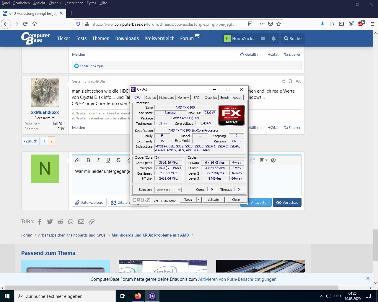This screenshot has height=302, width=378.
Task: Apply bold formatting in reply editor
Action: pyautogui.click(x=88, y=160)
